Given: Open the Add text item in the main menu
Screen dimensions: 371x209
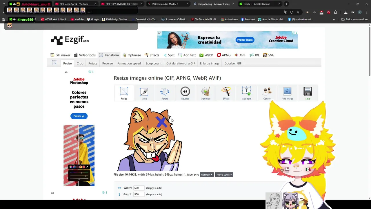Looking at the screenshot, I should pos(187,55).
